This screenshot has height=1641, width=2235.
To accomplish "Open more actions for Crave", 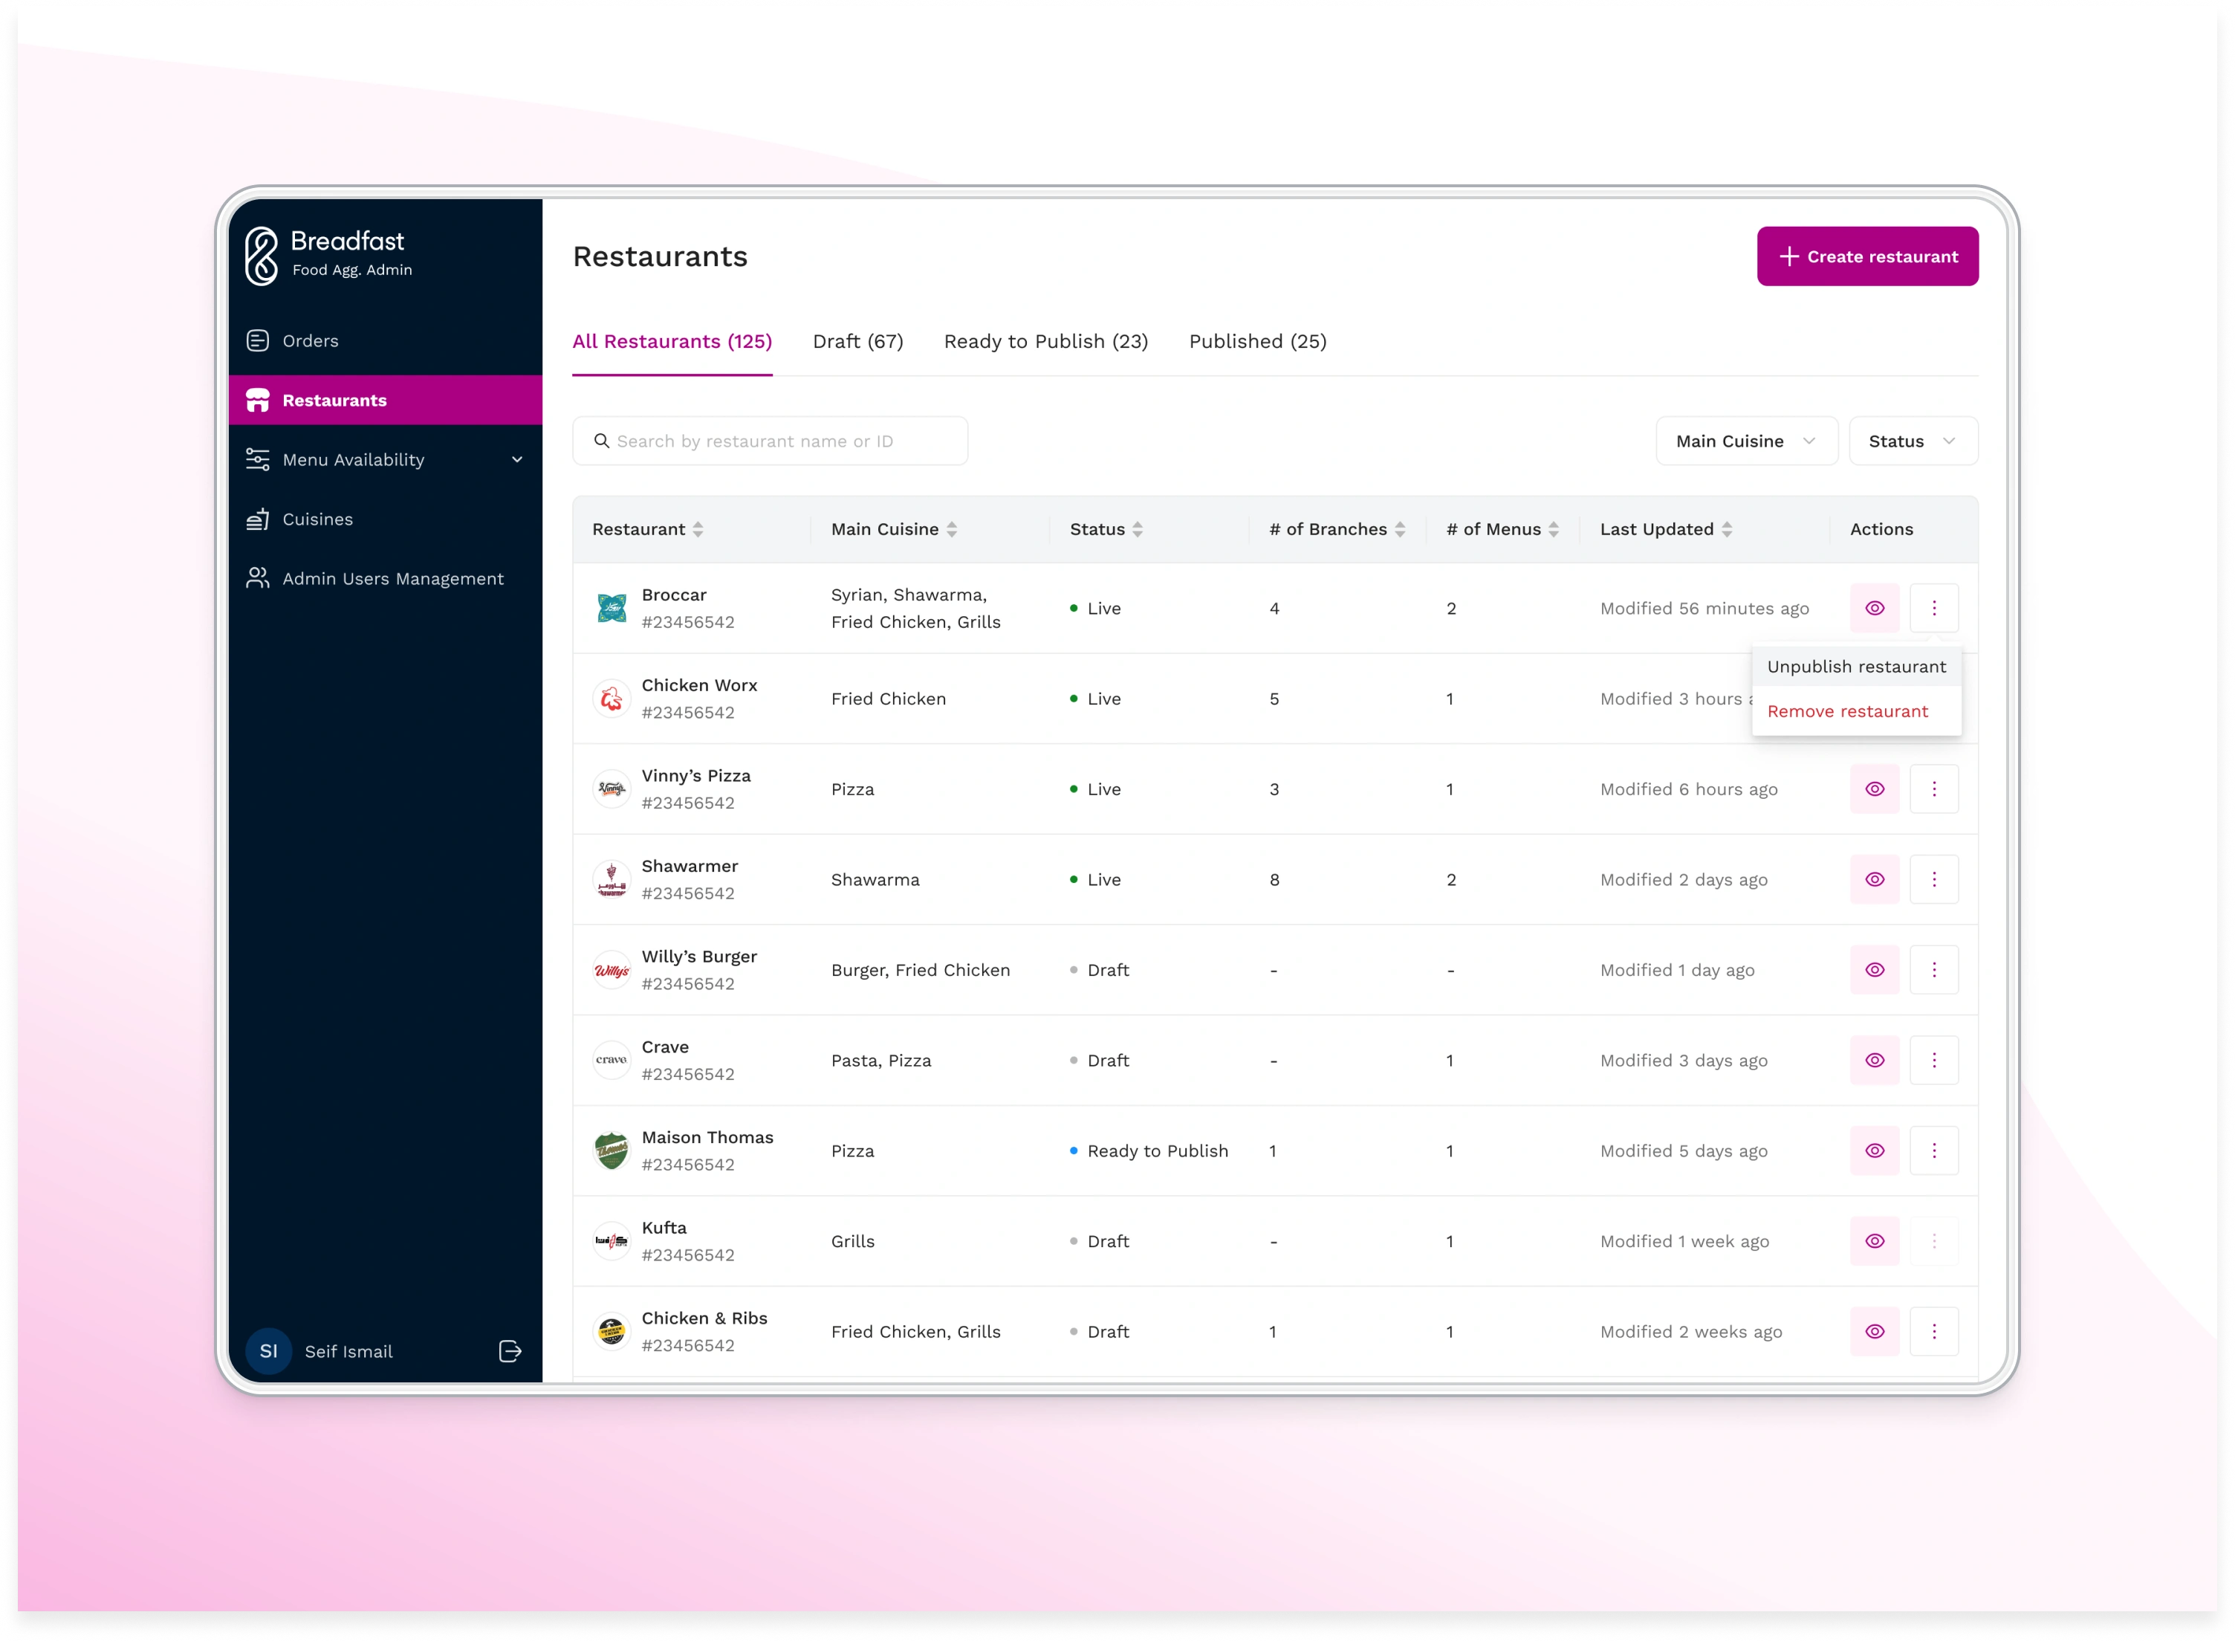I will pyautogui.click(x=1934, y=1060).
